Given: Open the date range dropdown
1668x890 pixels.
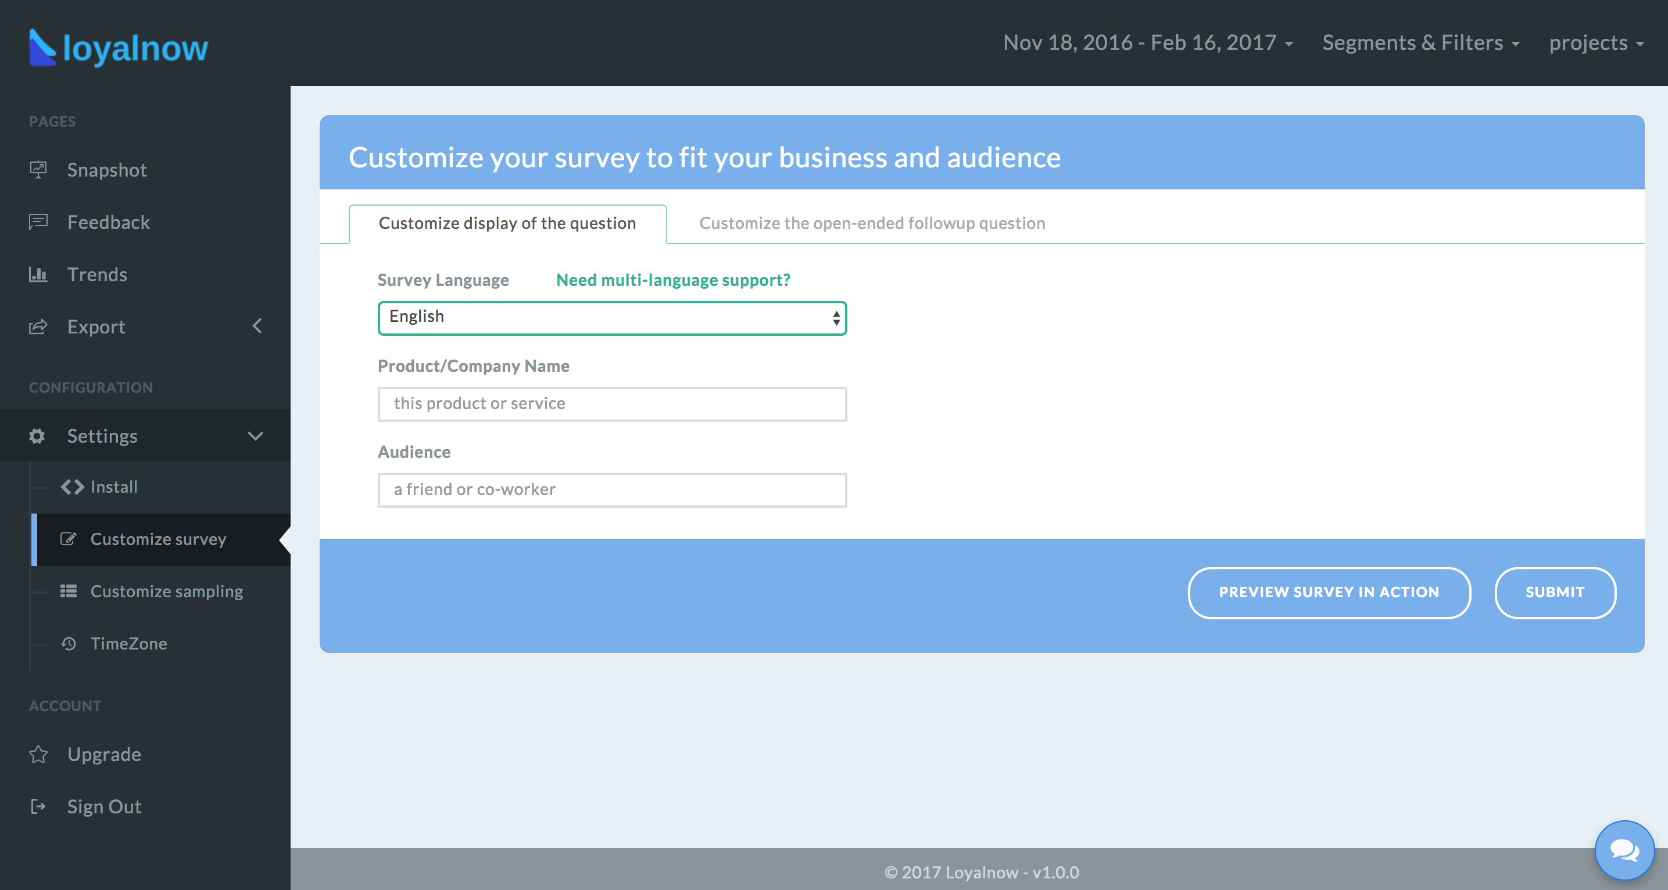Looking at the screenshot, I should click(1147, 43).
